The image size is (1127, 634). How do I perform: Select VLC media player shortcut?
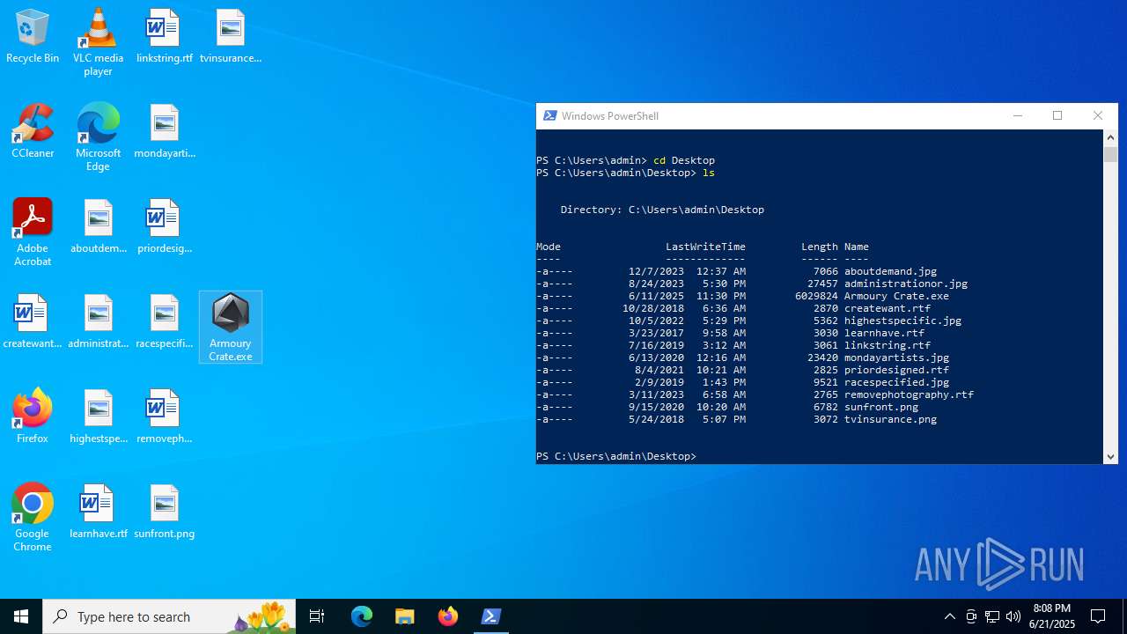[98, 42]
